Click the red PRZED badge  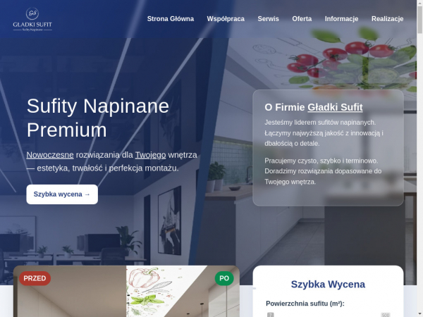coord(35,278)
